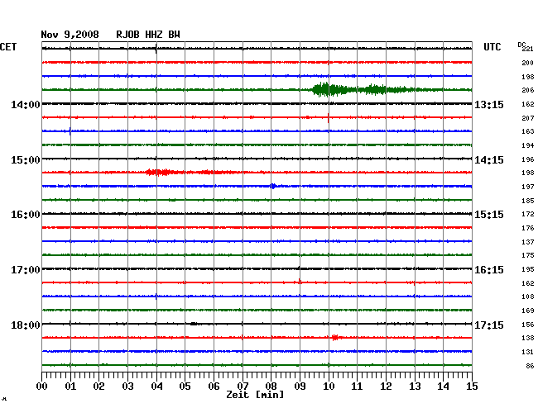Click the "13:15" UTC time label
The width and height of the screenshot is (538, 408).
point(489,104)
